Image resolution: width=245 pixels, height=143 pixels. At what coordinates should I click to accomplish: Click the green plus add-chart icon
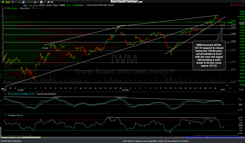click(3, 2)
